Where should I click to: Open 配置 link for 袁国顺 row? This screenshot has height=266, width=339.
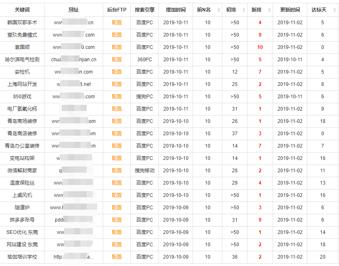tap(117, 47)
